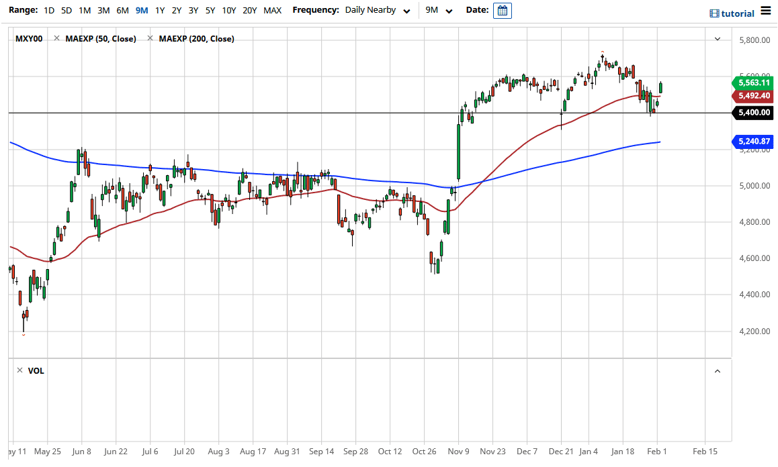
Task: Collapse the VOL panel with its chevron
Action: pos(718,370)
